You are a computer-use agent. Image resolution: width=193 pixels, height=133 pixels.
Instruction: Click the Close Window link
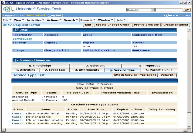coord(177,15)
